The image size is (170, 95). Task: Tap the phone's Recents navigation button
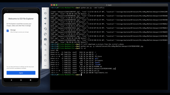tap(30, 80)
